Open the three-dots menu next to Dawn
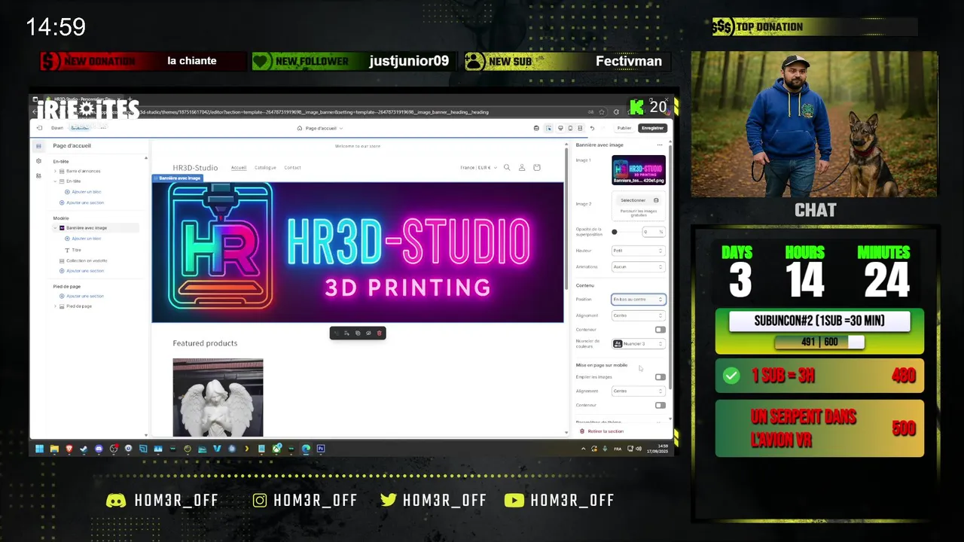This screenshot has width=964, height=542. 103,128
